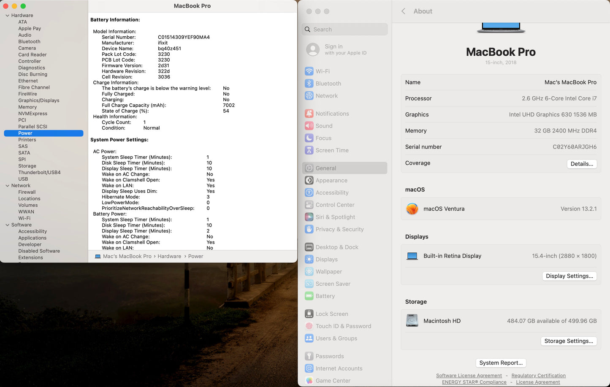The height and width of the screenshot is (387, 610).
Task: Select the Sound speaker icon
Action: pos(309,126)
